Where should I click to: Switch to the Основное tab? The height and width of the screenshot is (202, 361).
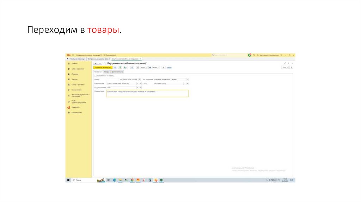[x=98, y=72]
